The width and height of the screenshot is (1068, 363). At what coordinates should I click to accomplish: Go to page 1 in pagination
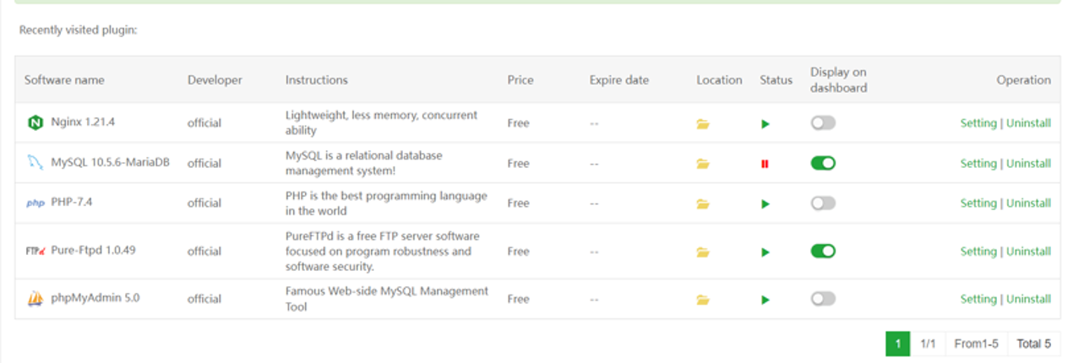[x=897, y=344]
